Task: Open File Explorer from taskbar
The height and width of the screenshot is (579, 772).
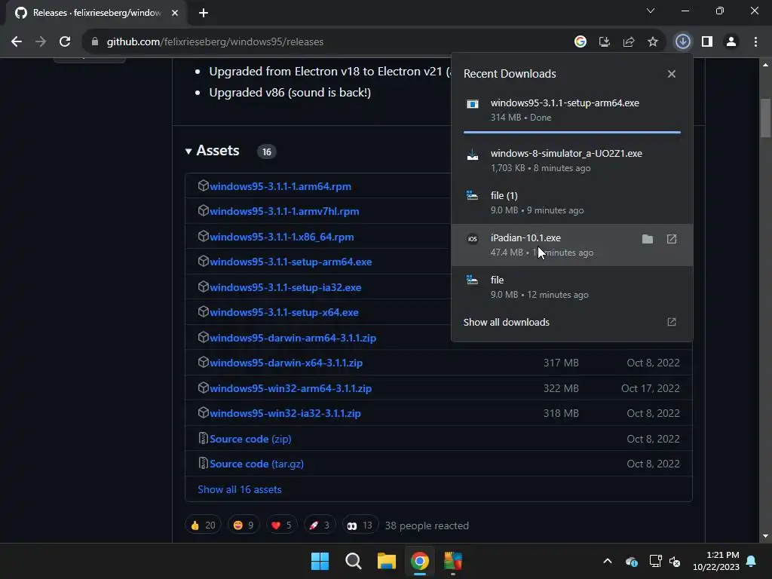Action: (x=387, y=561)
